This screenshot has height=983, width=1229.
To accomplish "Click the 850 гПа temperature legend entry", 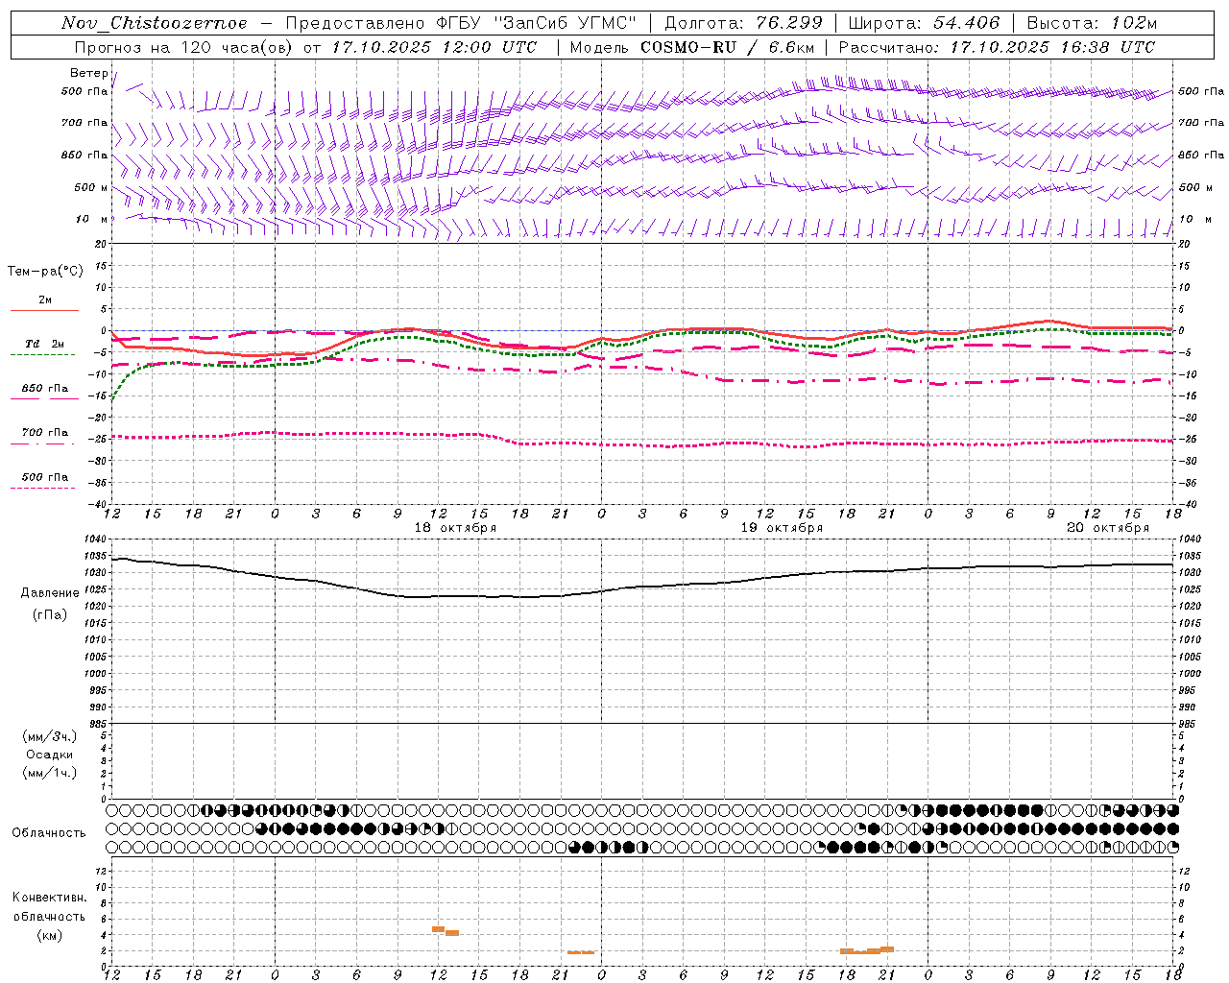I will coord(45,389).
